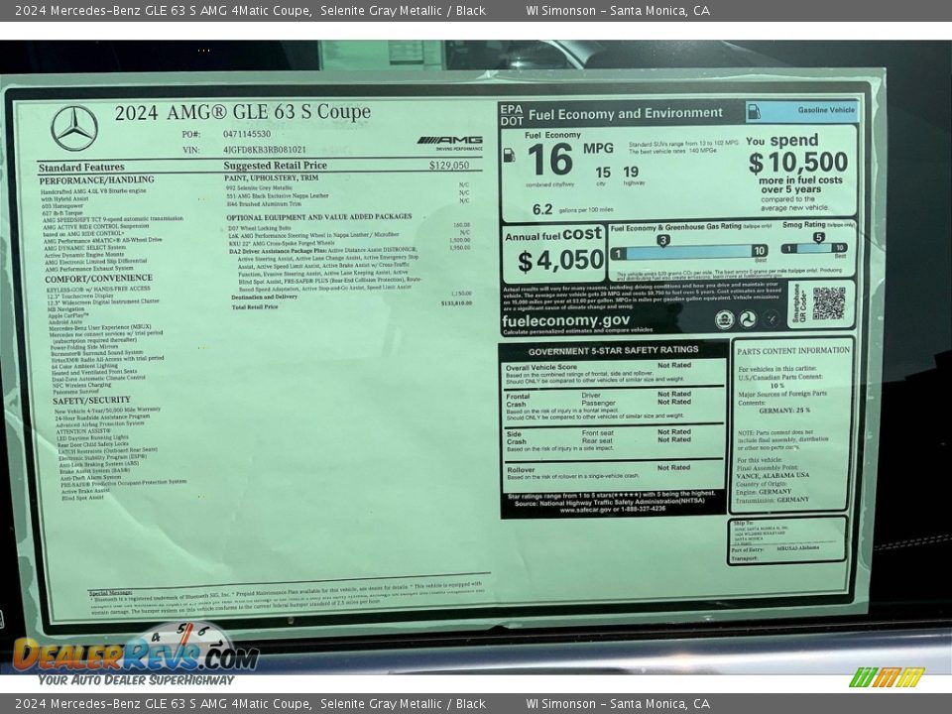Click the 'Apple CarPlay' feature line
This screenshot has height=714, width=952.
click(68, 315)
